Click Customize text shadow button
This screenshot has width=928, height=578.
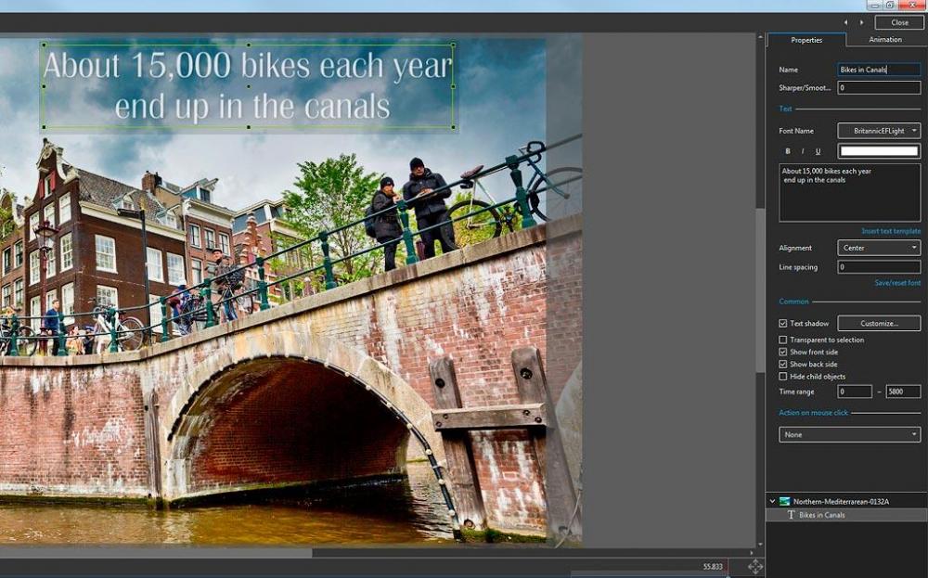coord(879,324)
